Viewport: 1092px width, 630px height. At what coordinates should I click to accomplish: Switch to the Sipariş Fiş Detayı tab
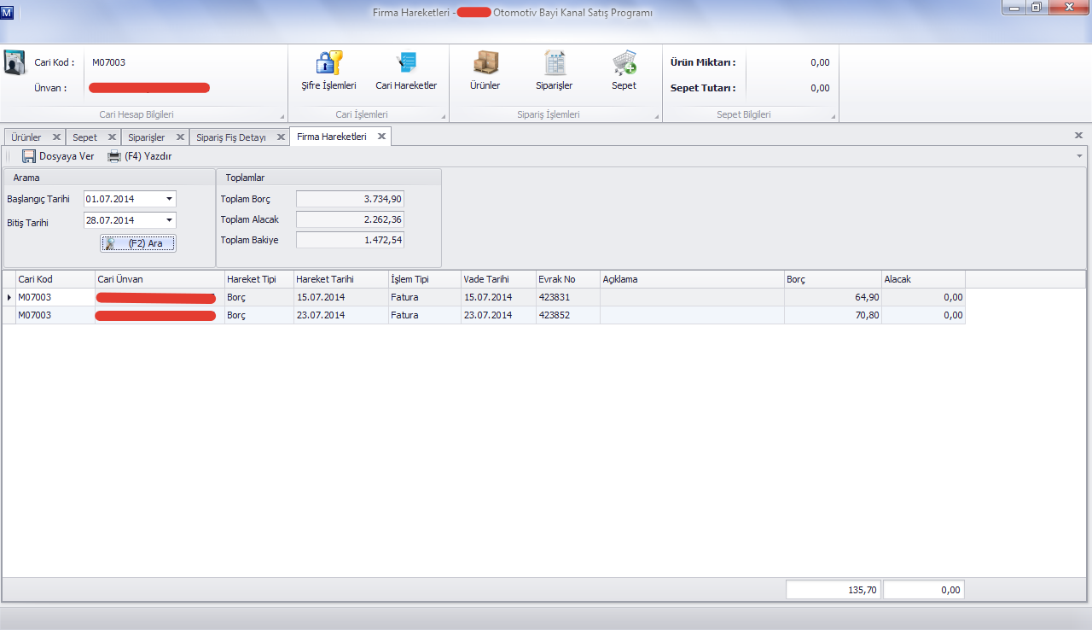[x=230, y=137]
